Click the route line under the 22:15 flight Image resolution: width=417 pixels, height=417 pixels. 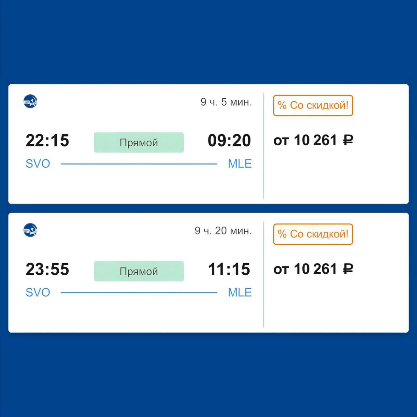click(x=139, y=164)
